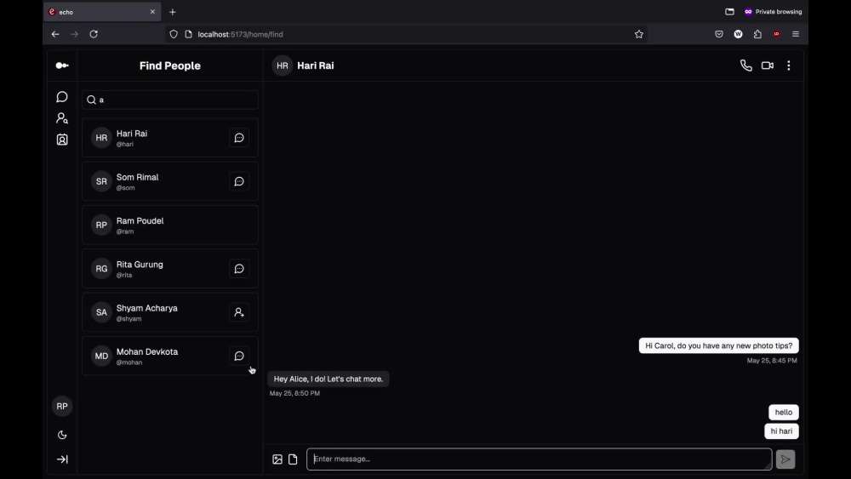Viewport: 851px width, 479px height.
Task: Select HR avatar in Hari Rai row
Action: tap(101, 138)
